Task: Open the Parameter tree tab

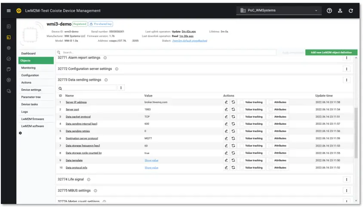Action: (x=31, y=97)
